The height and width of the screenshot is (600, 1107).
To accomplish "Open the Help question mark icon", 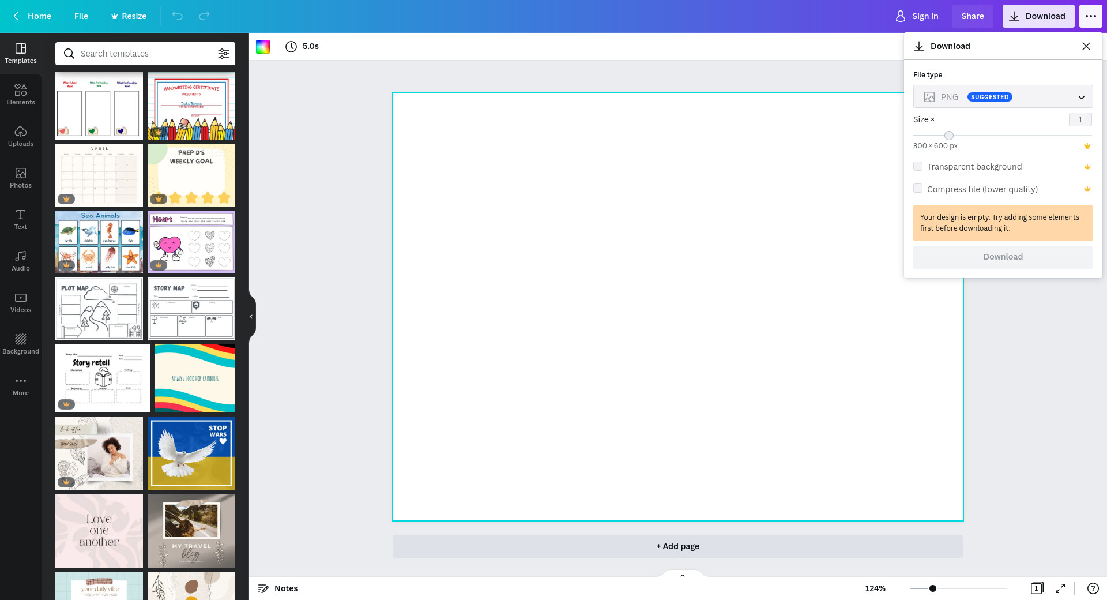I will (1093, 588).
